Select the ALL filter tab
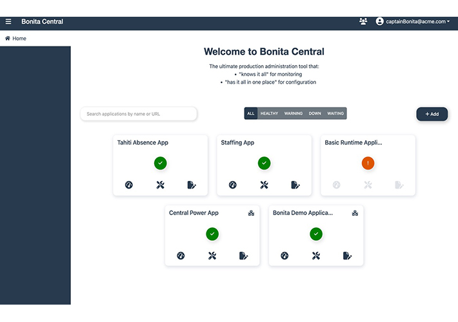The height and width of the screenshot is (322, 458). (251, 113)
